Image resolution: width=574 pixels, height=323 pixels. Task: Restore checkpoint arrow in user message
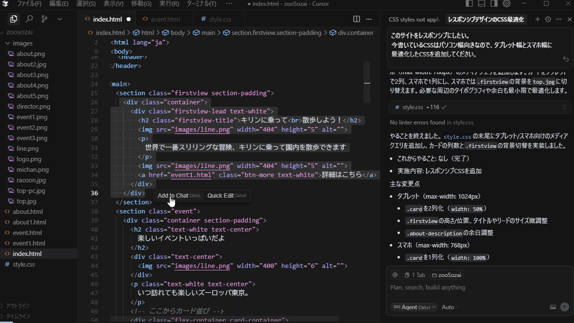click(x=566, y=59)
